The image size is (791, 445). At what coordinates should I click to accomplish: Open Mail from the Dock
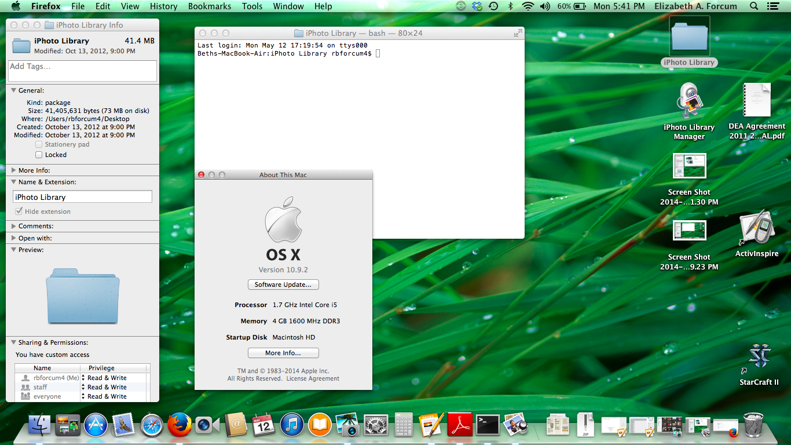(123, 425)
